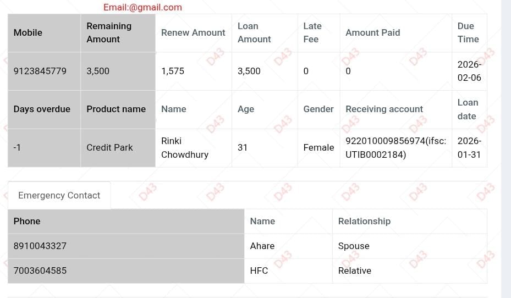
Task: Click emergency phone number 7003604585
Action: click(40, 271)
